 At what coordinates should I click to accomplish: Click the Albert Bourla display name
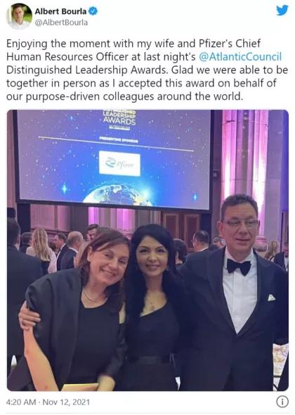60,11
